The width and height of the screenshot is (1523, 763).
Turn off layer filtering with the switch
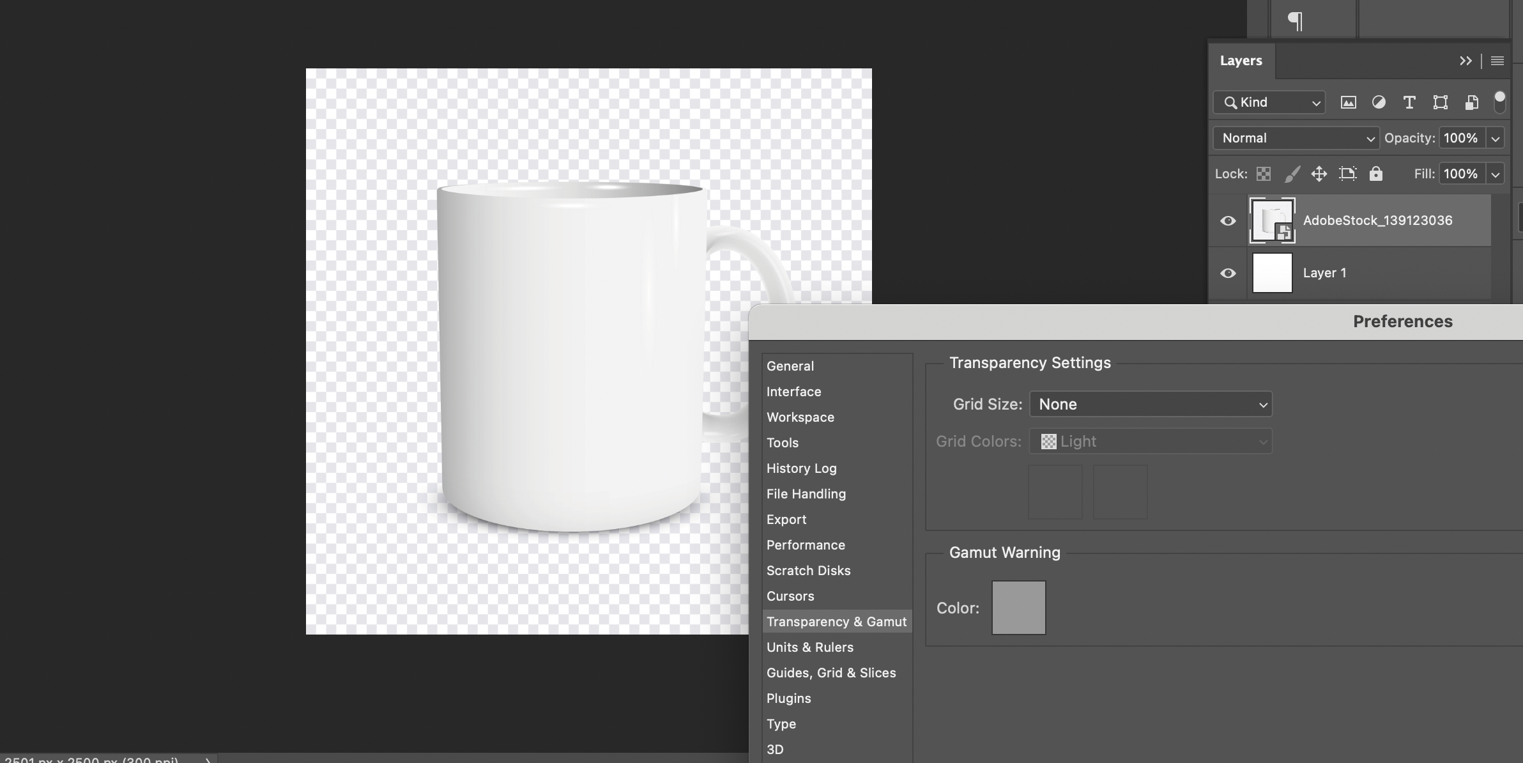click(1500, 102)
